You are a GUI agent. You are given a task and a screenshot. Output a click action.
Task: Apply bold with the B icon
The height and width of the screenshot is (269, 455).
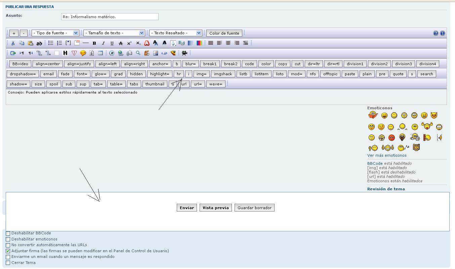[x=94, y=43]
